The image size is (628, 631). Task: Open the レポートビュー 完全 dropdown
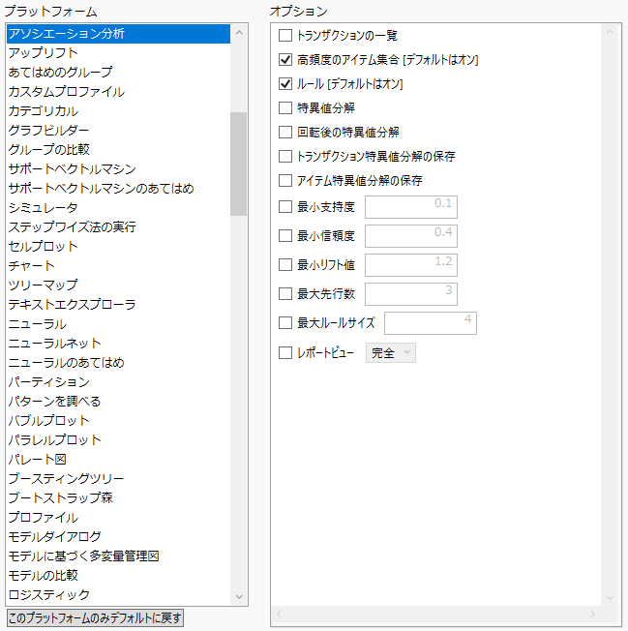point(391,353)
